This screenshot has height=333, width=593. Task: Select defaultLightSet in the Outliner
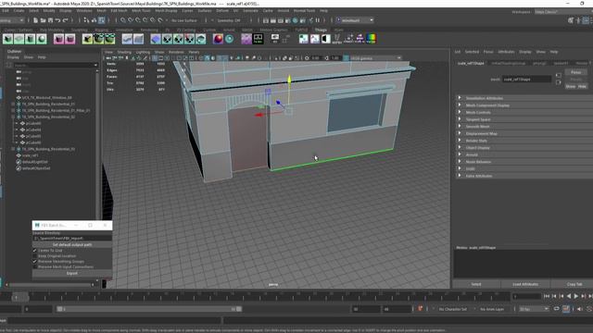(x=34, y=162)
